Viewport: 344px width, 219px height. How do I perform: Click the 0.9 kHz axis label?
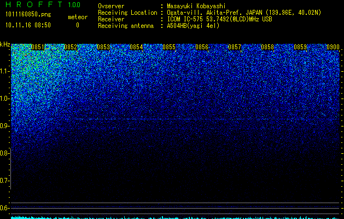(x=5, y=126)
